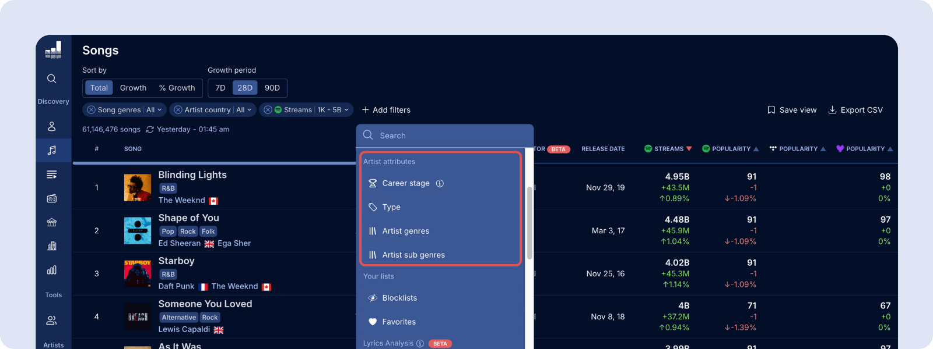Click the Alternative genre tag
933x349 pixels.
pyautogui.click(x=179, y=318)
